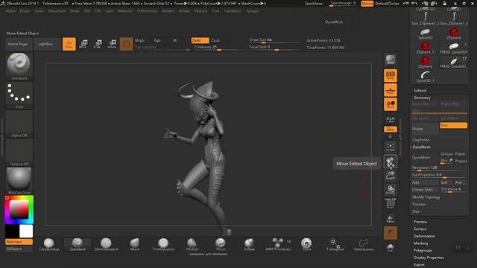Toggle Solo mode
This screenshot has width=477, height=268.
tap(391, 247)
